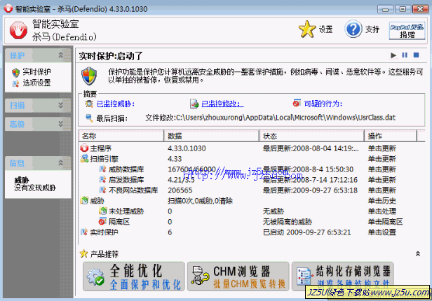Click the bug icon beside 已监控威胁

coord(89,104)
